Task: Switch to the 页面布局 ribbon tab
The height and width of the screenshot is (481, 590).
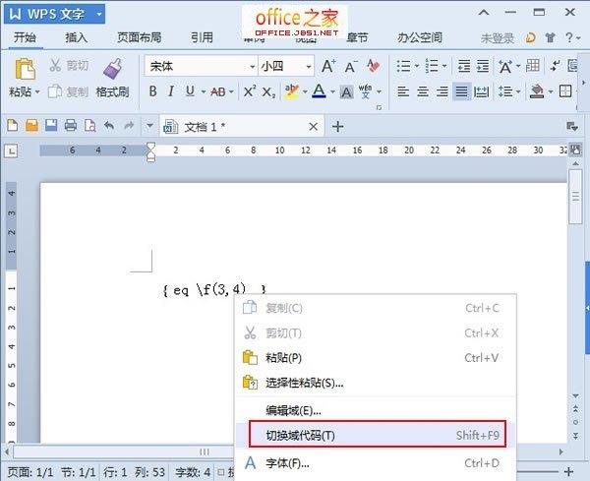Action: point(140,37)
